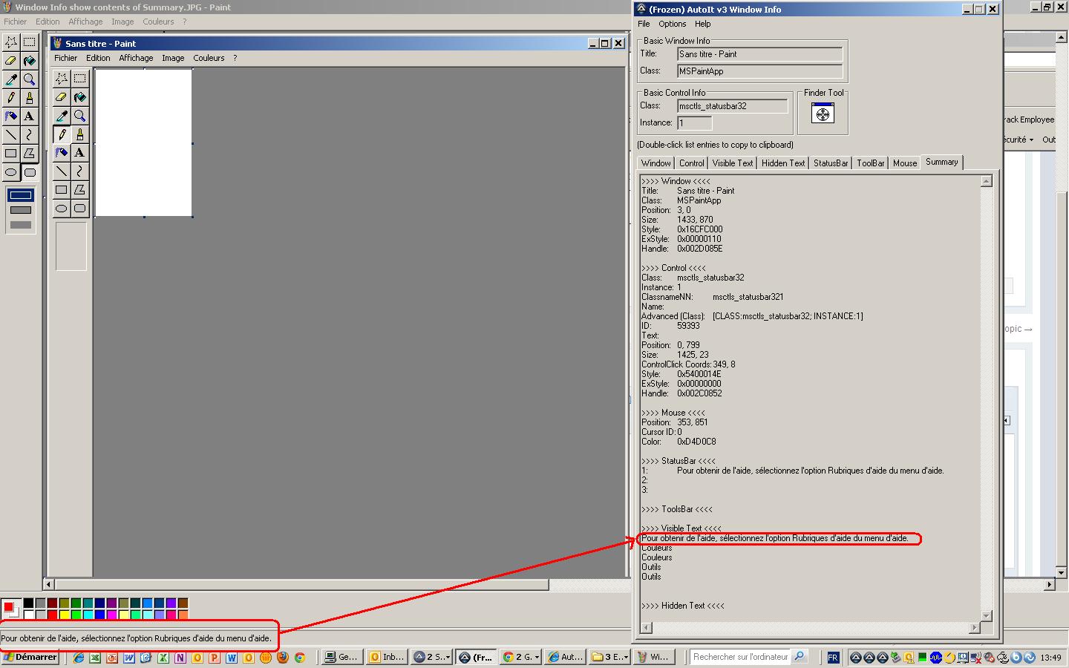Pick the Polygon tool in outer Paint toolbox
The width and height of the screenshot is (1069, 668).
[29, 154]
